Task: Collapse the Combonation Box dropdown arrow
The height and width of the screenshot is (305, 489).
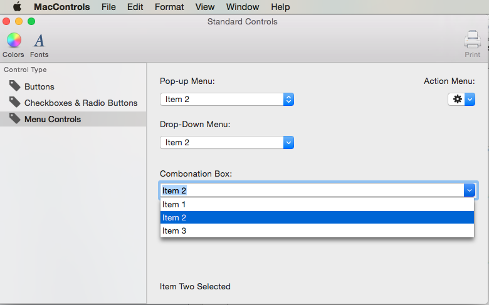Action: click(x=470, y=190)
